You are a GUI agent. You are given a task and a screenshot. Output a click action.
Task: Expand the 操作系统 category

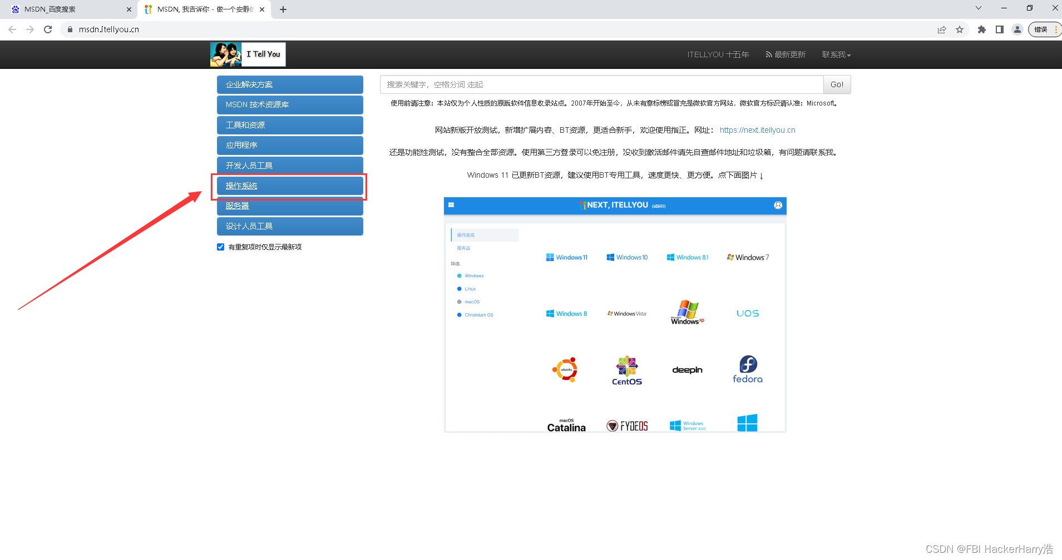(x=290, y=186)
